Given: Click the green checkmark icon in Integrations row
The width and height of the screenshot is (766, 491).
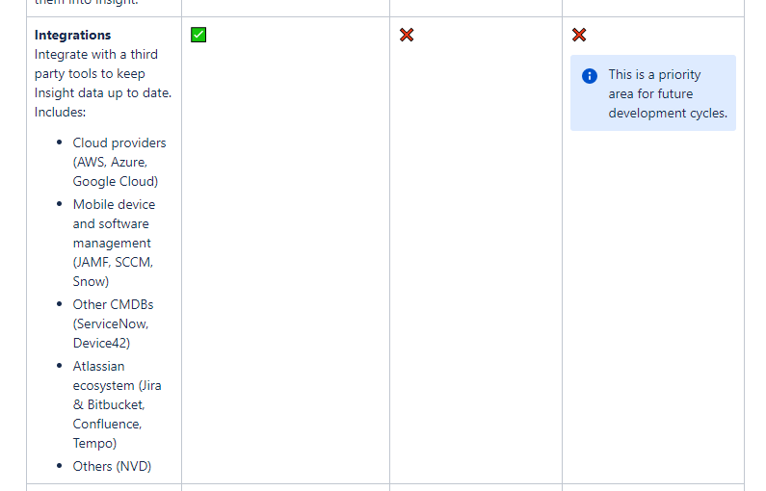Looking at the screenshot, I should pos(198,35).
